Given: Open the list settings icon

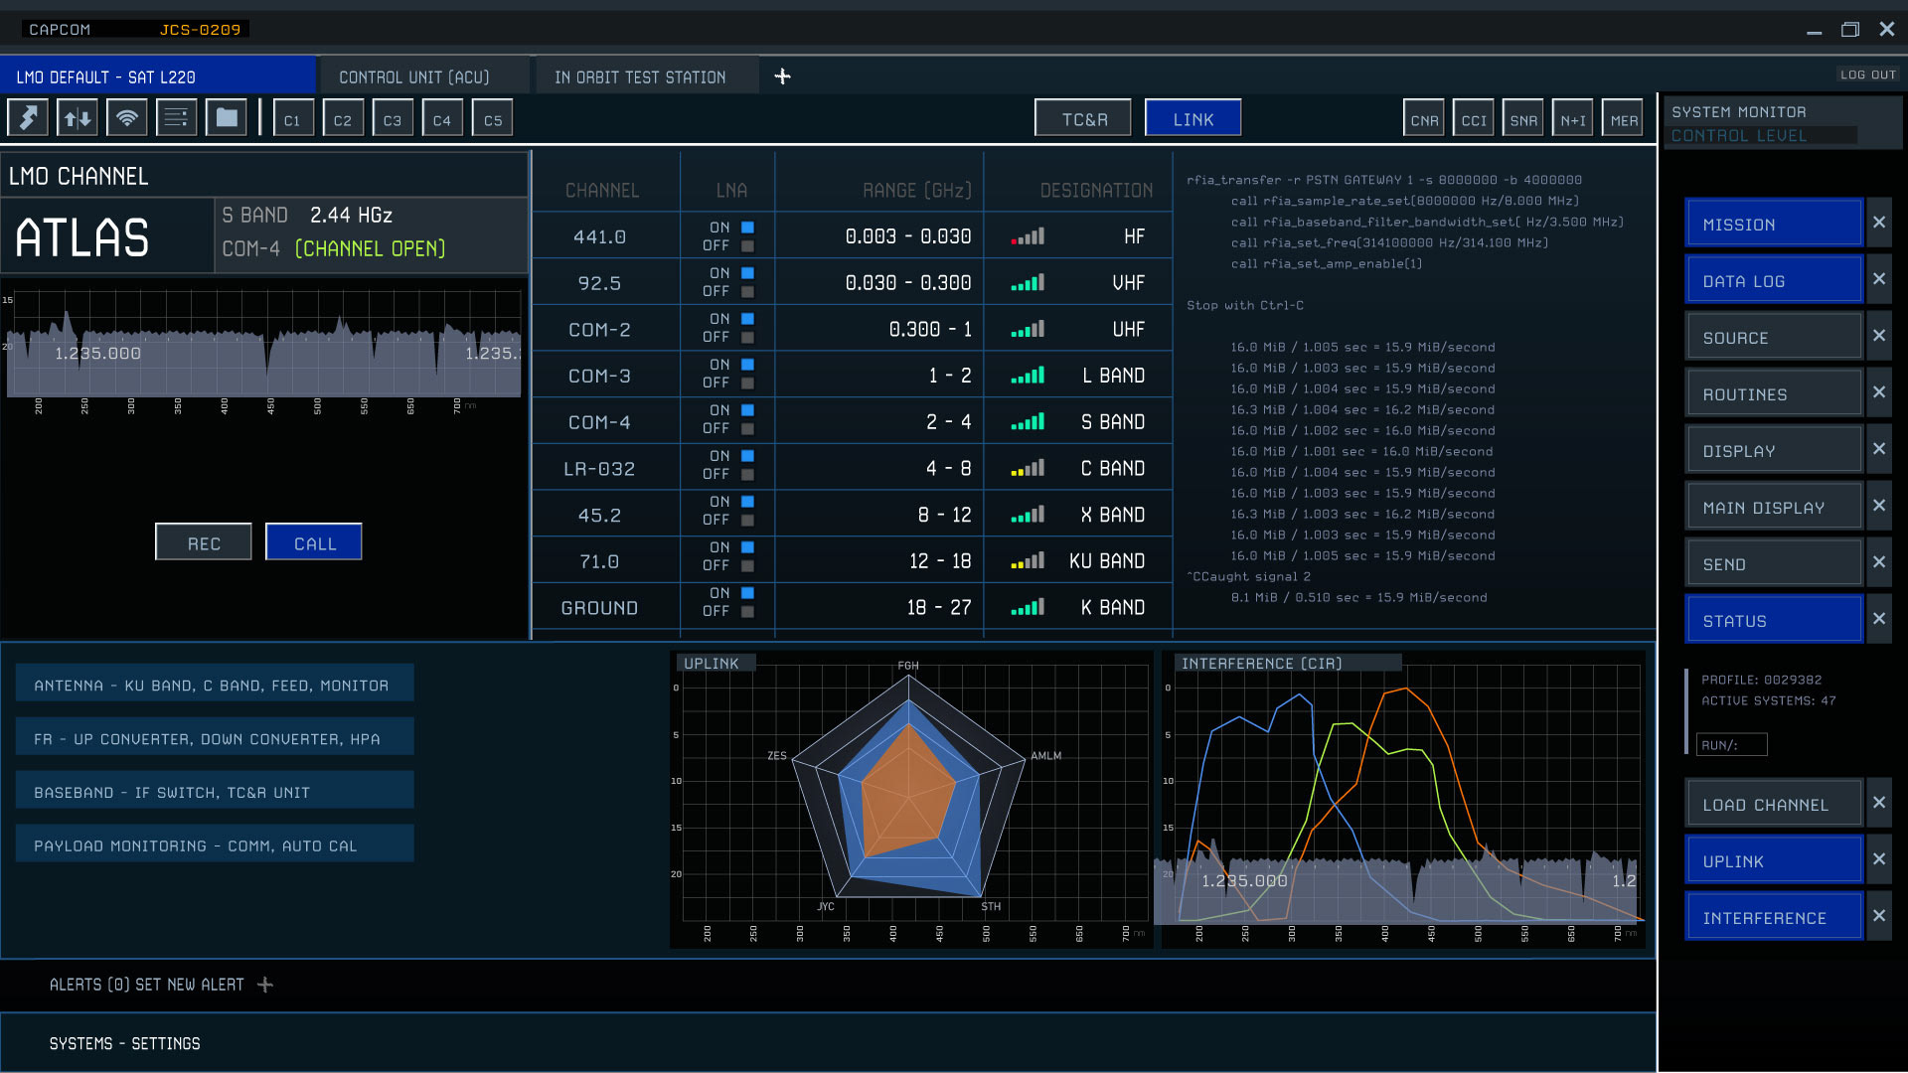Looking at the screenshot, I should coord(176,118).
